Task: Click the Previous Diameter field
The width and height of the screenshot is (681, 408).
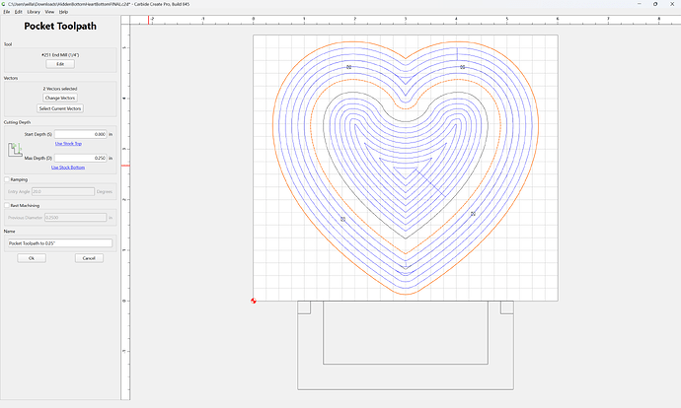Action: tap(76, 217)
